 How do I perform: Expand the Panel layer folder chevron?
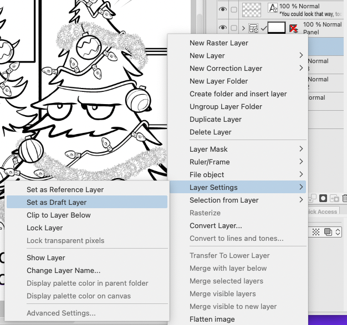(x=243, y=28)
